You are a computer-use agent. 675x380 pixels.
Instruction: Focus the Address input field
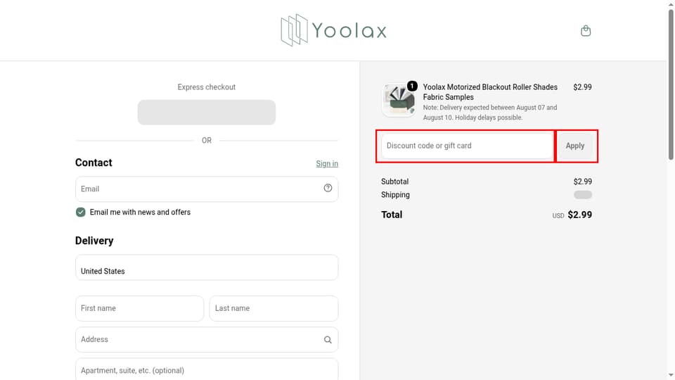click(x=207, y=339)
